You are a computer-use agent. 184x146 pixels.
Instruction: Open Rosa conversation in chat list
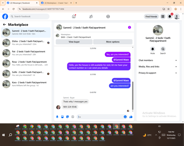pos(26,63)
